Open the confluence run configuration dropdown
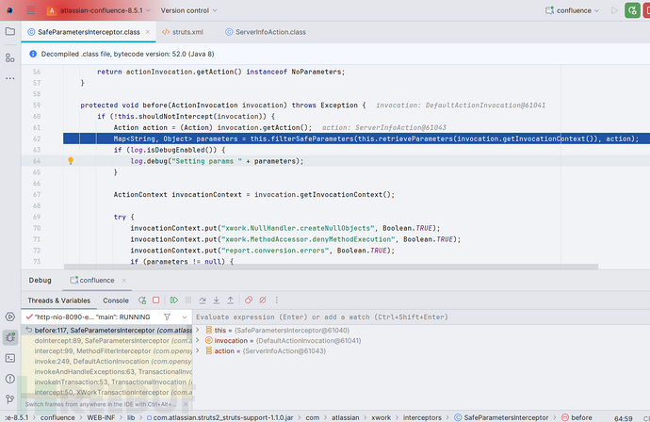This screenshot has width=650, height=422. 572,10
